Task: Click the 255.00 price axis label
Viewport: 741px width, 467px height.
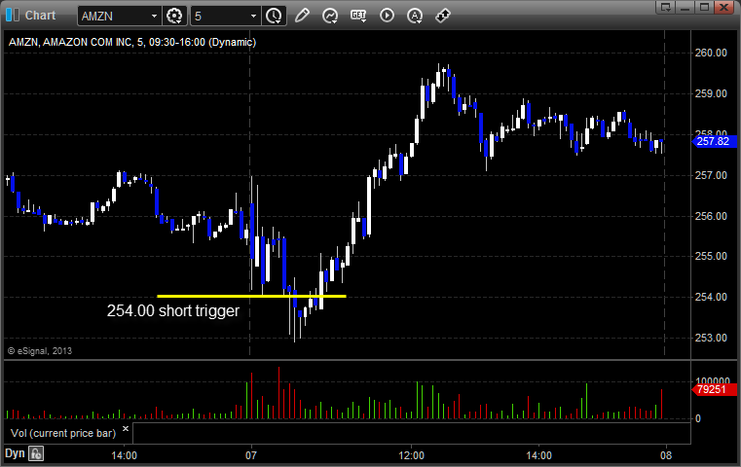Action: pyautogui.click(x=711, y=256)
